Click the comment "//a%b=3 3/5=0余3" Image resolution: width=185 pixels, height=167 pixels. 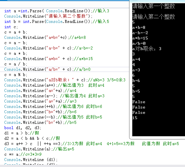pyautogui.click(x=107, y=80)
